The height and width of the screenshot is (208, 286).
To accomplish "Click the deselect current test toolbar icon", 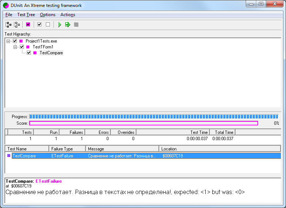I will [48, 25].
